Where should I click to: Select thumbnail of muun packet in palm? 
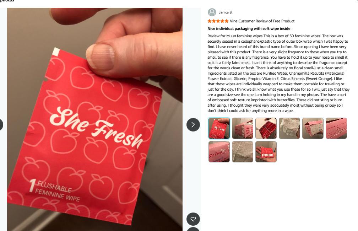tap(266, 152)
